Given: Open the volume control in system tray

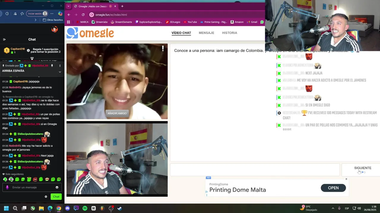Looking at the screenshot, I should (359, 208).
